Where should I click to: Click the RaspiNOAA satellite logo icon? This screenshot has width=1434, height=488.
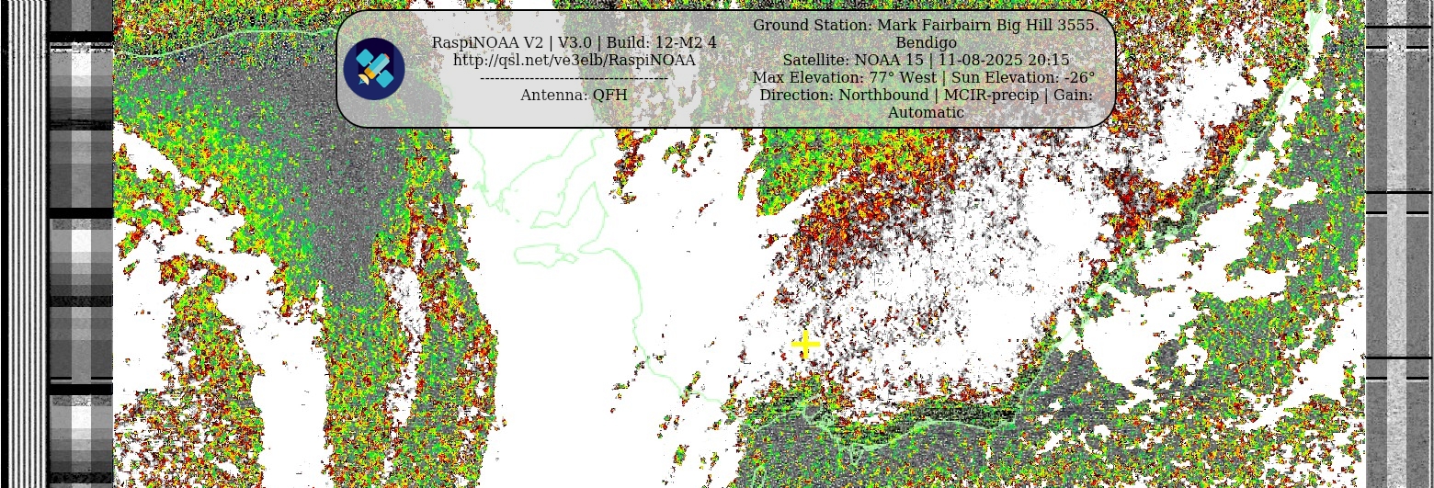pyautogui.click(x=374, y=69)
